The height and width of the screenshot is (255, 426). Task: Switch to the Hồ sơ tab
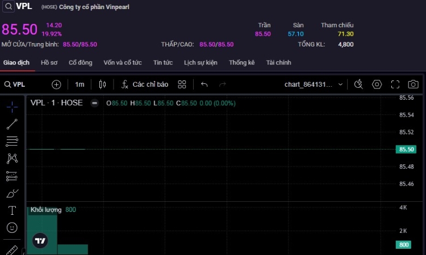coord(49,63)
